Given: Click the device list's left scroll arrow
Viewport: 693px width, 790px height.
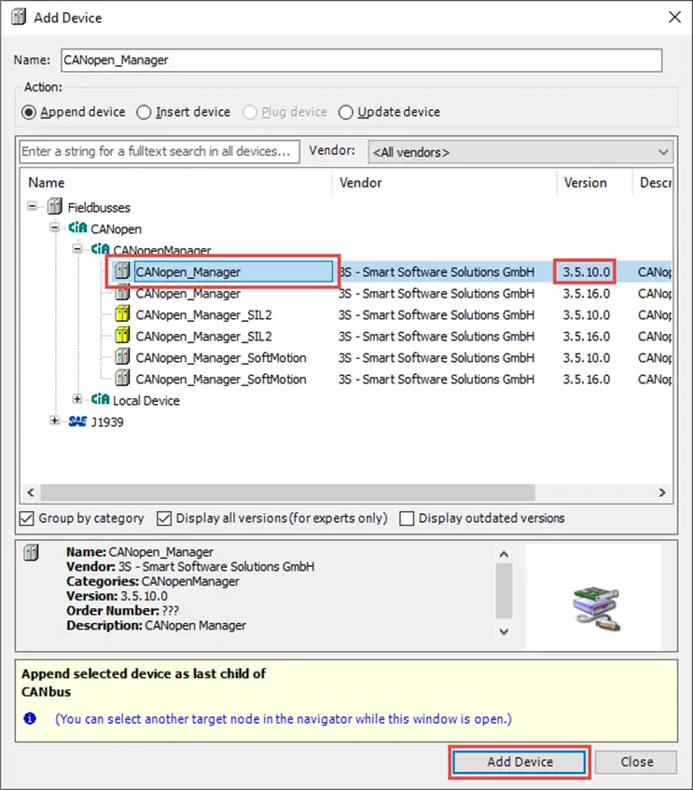Looking at the screenshot, I should click(x=31, y=492).
